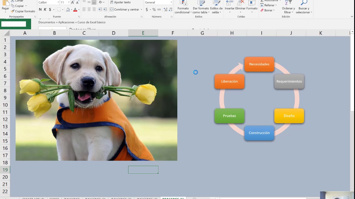Viewport: 355px width, 199px height.
Task: Open Ordenar y filtrar menu
Action: point(288,7)
